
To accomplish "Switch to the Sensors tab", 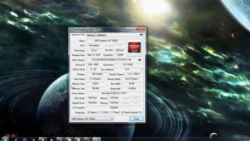I will (x=91, y=35).
